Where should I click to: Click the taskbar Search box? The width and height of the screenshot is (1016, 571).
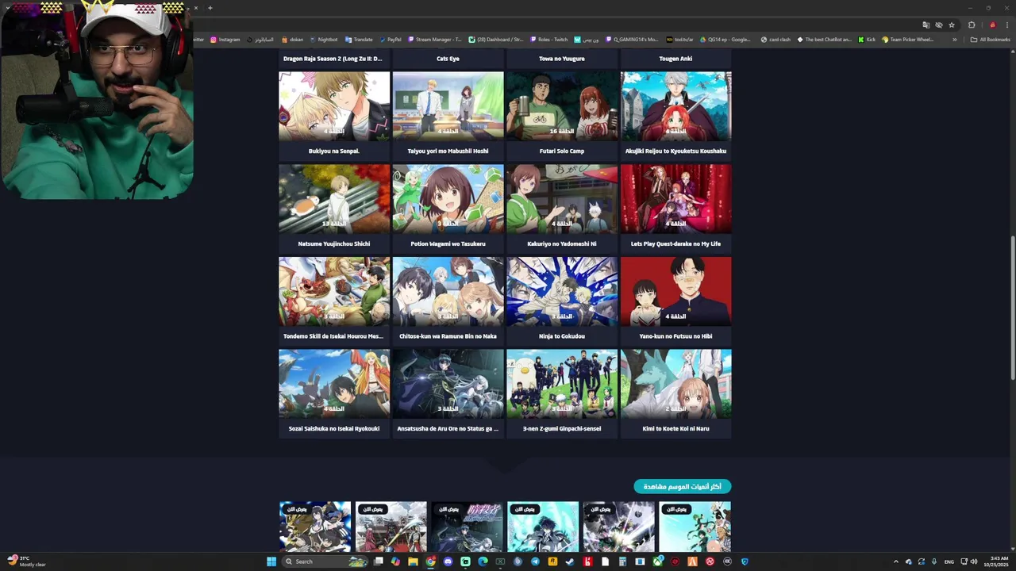tap(325, 561)
